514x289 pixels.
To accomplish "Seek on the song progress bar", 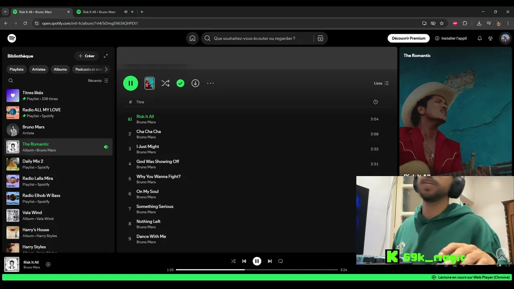I will [x=257, y=270].
